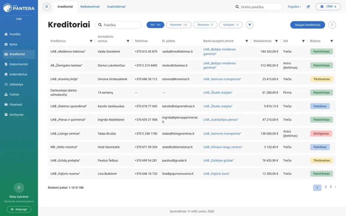Click the Kreditorius column filter icon
The image size is (346, 216).
[x=91, y=41]
